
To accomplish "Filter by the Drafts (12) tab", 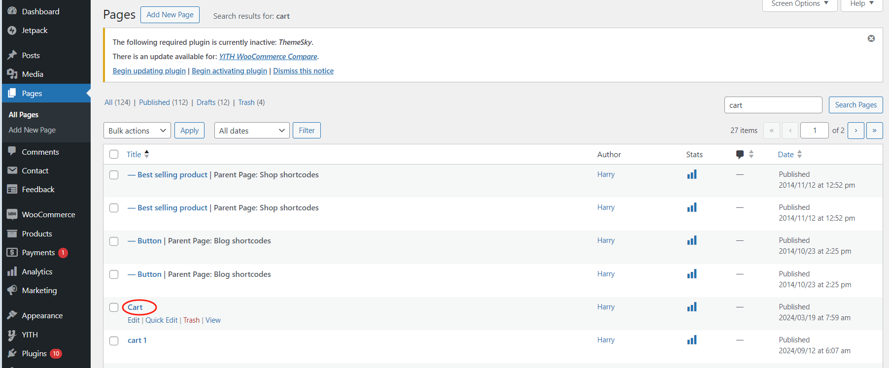I will (213, 102).
